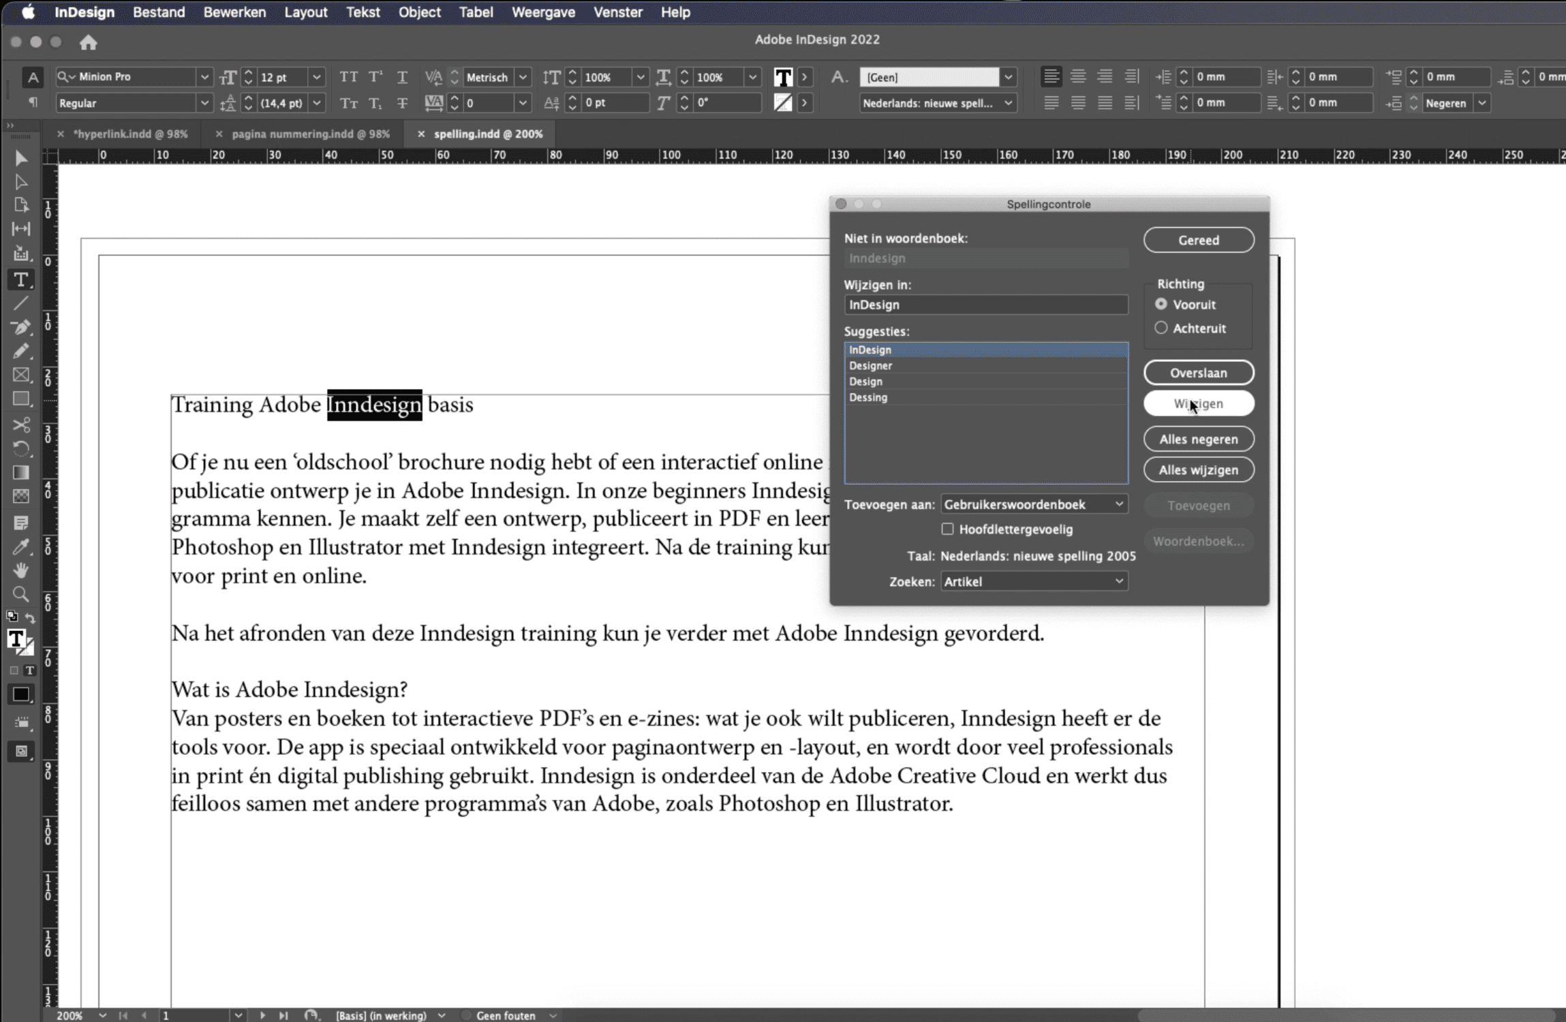This screenshot has height=1022, width=1566.
Task: Open the 200% zoom level dropdown
Action: click(x=102, y=1015)
